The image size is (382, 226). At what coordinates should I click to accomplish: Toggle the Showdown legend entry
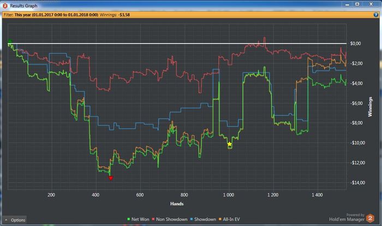203,219
